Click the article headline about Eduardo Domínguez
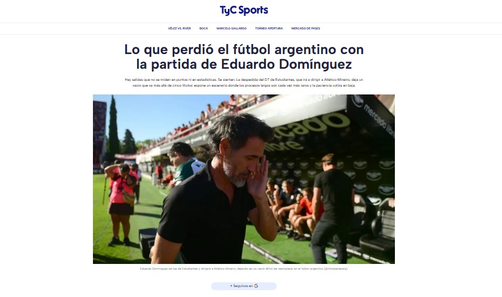502x297 pixels. point(244,57)
